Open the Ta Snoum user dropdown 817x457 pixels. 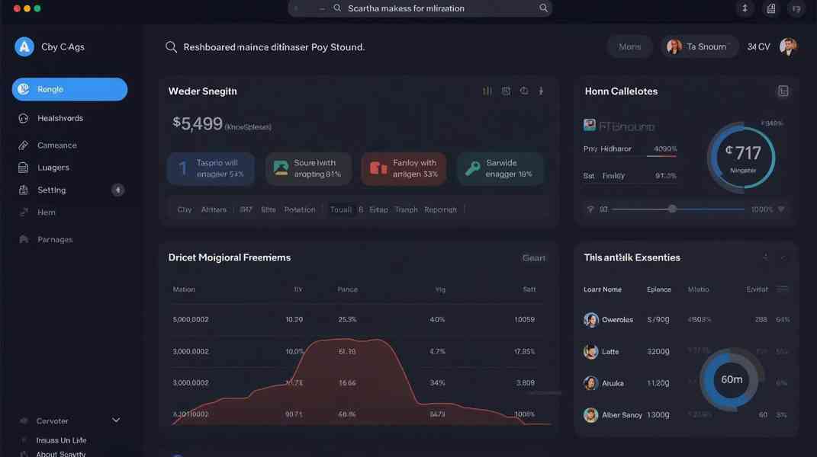click(700, 46)
